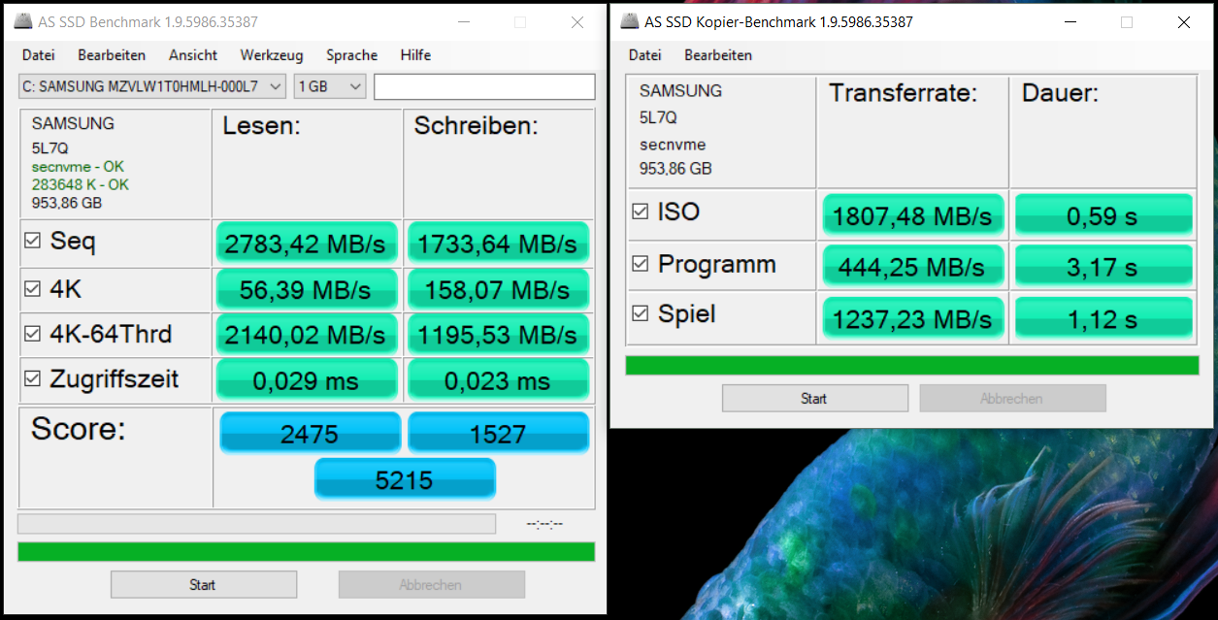Screen dimensions: 1218x620
Task: Click Abbrechen button in AS SSD Benchmark
Action: [431, 585]
